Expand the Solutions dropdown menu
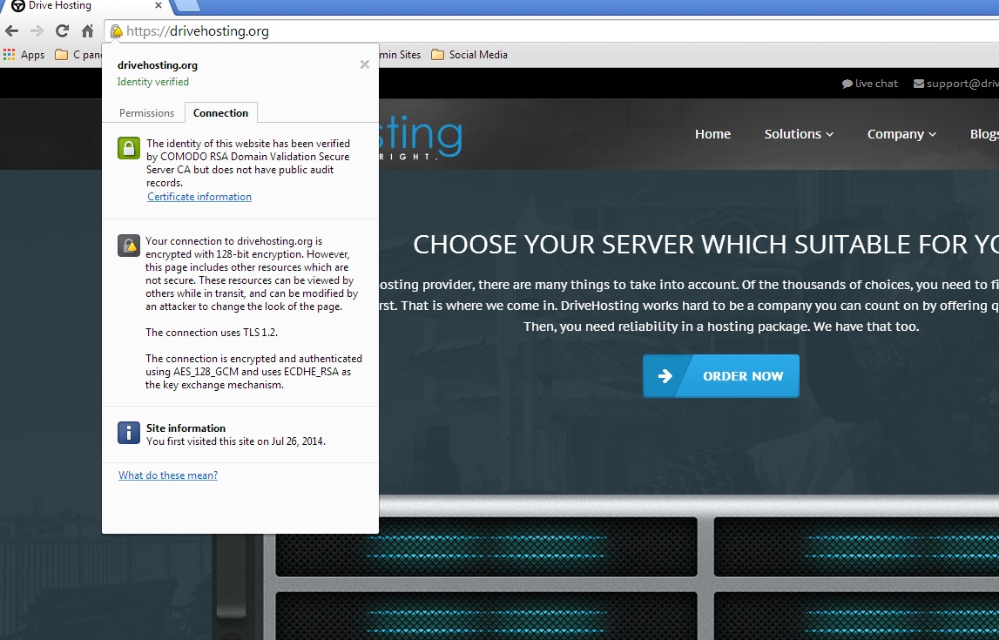This screenshot has height=640, width=999. [x=799, y=134]
